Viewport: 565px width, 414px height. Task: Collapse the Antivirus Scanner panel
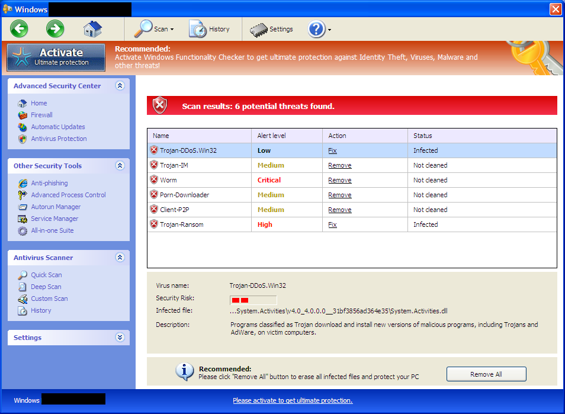[x=120, y=257]
